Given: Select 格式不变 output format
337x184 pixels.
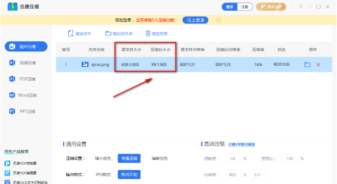Looking at the screenshot, I should click(129, 174).
